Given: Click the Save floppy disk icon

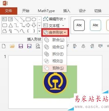Looking at the screenshot, I should [21, 46].
